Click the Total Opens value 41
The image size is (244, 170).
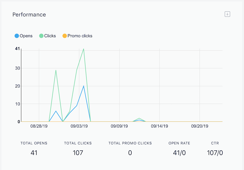34,153
